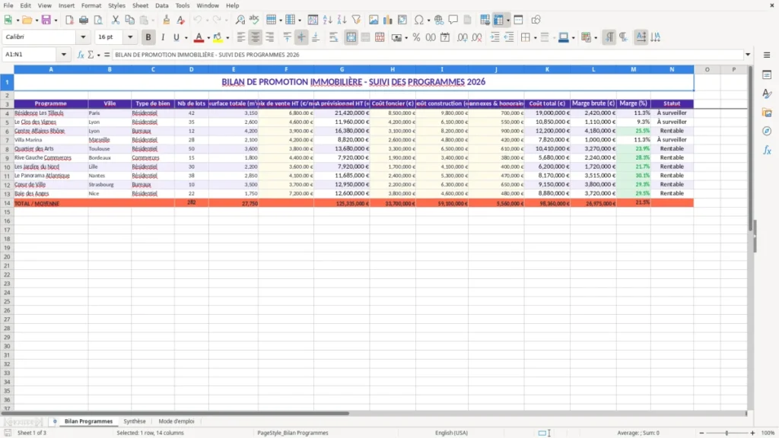Open the Borders dropdown arrow
This screenshot has width=779, height=438.
click(x=535, y=38)
